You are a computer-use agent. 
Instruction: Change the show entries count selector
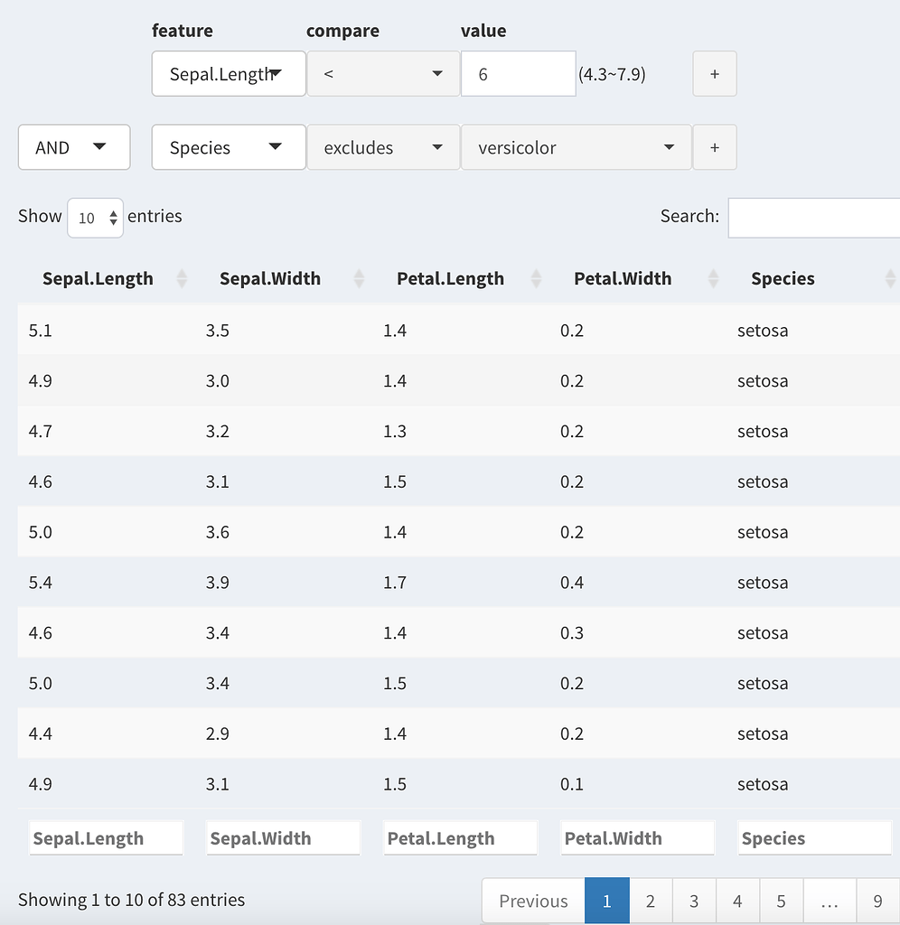pyautogui.click(x=95, y=218)
